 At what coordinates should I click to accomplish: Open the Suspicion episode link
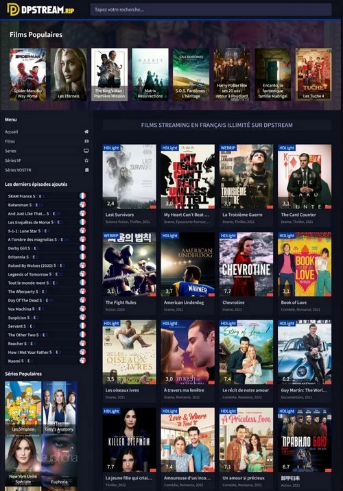click(23, 318)
